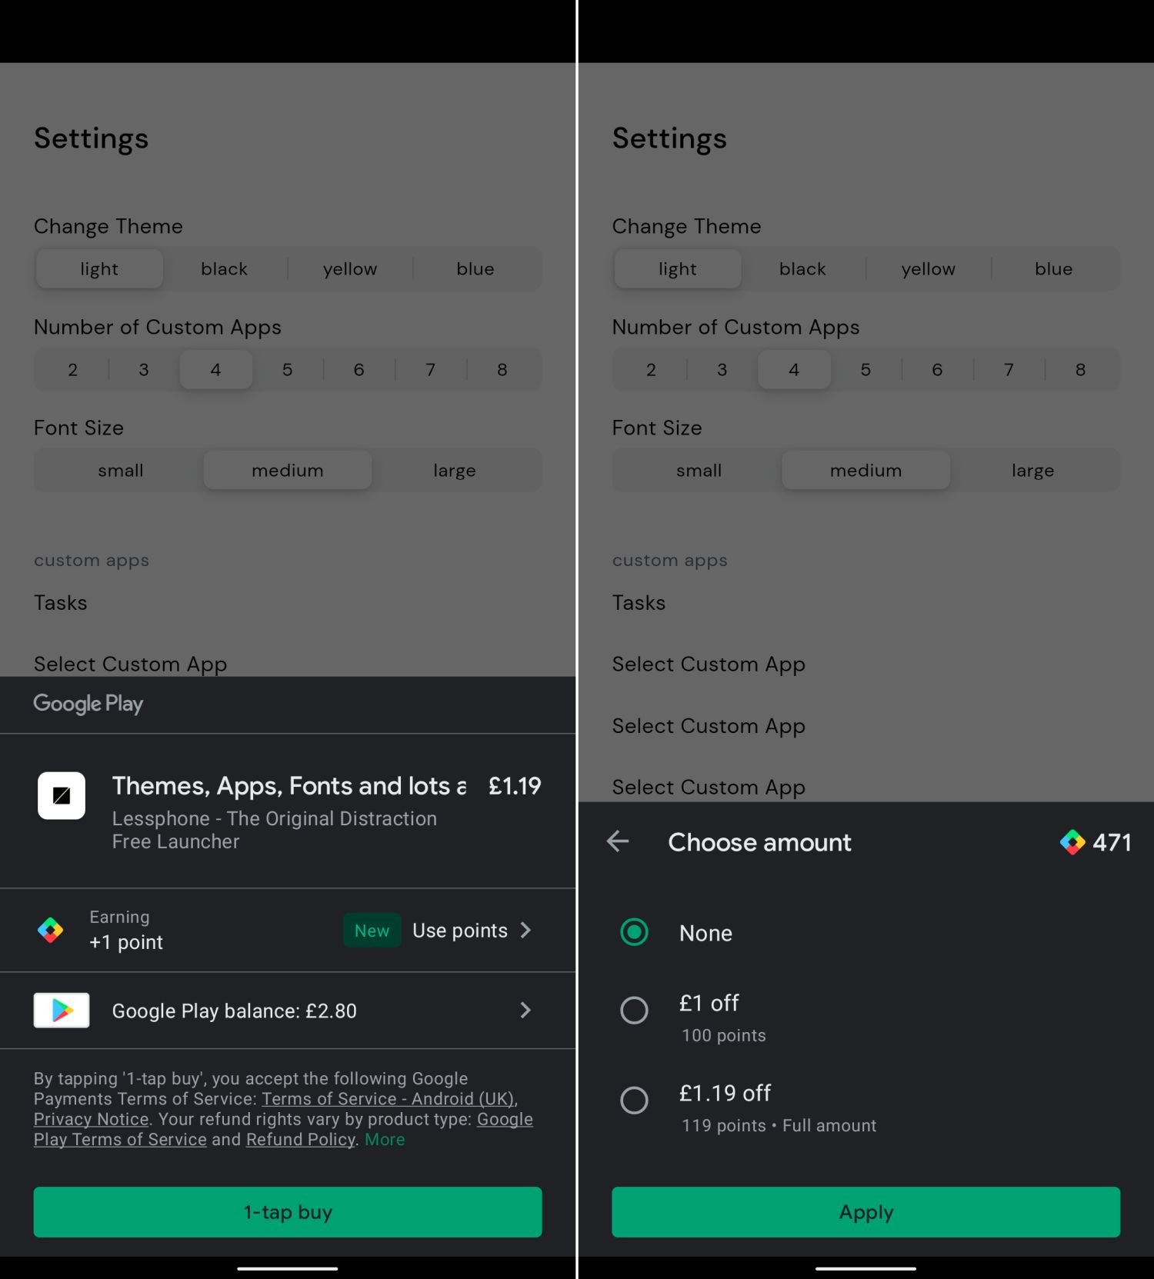
Task: Expand Google Play balance payment method chevron
Action: [x=526, y=1010]
